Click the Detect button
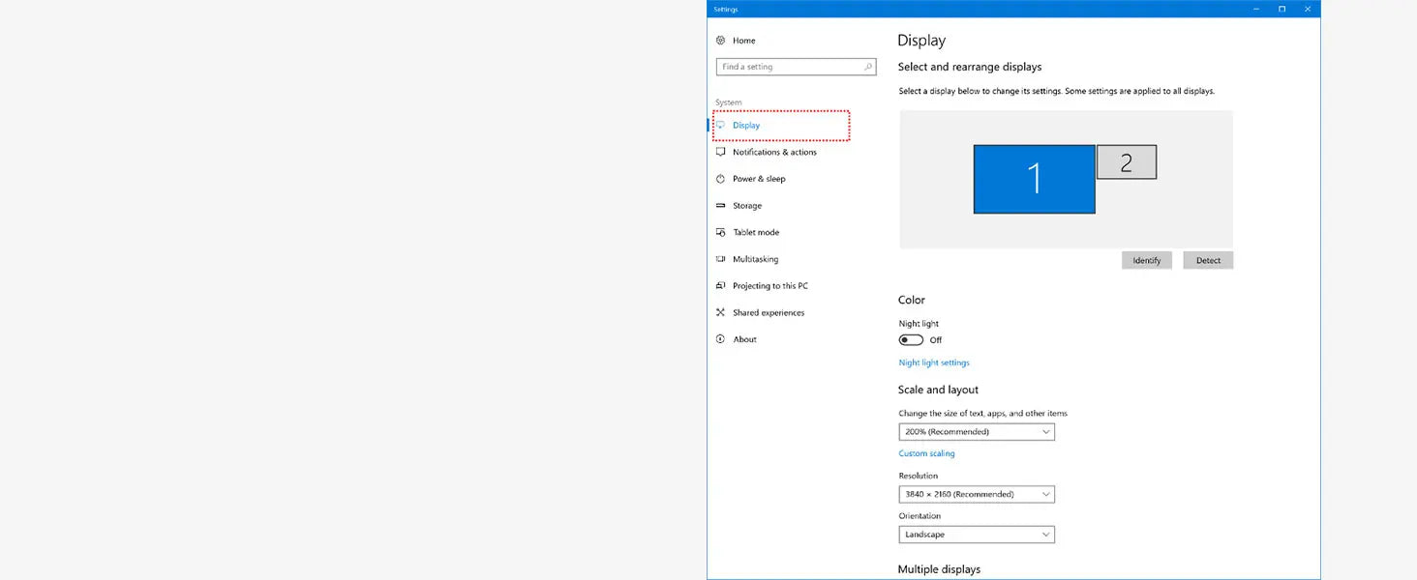The image size is (1417, 580). point(1208,261)
